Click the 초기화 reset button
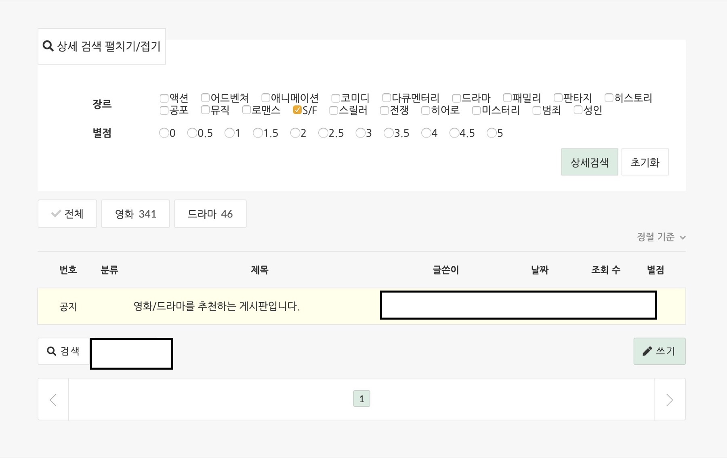Image resolution: width=727 pixels, height=458 pixels. (x=645, y=162)
